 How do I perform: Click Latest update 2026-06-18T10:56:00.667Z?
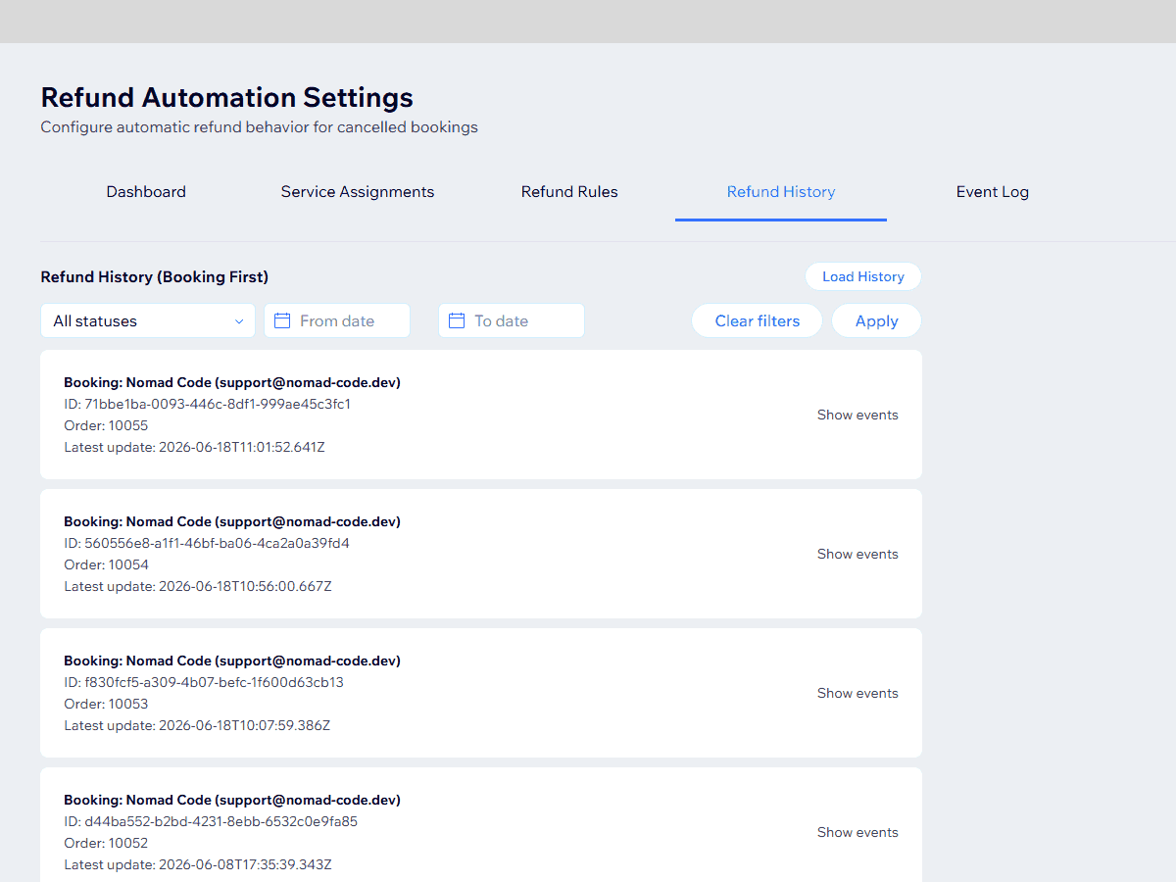tap(198, 586)
